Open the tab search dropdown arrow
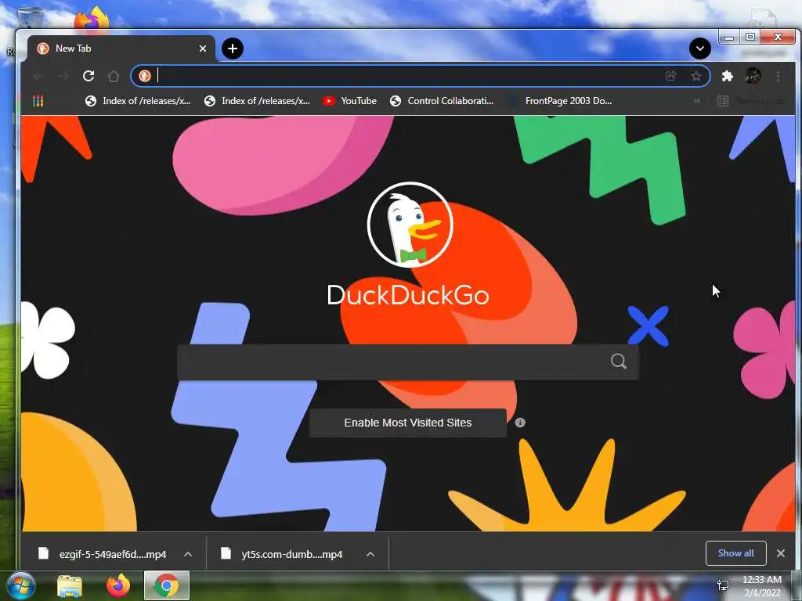The image size is (802, 601). 699,49
